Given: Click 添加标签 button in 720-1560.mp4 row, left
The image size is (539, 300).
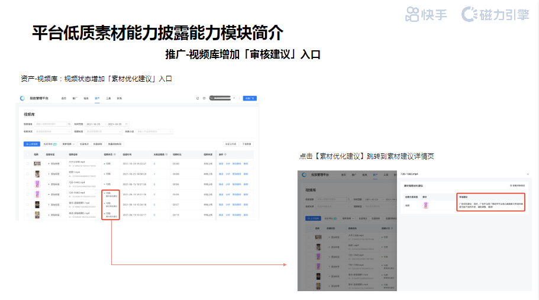Looking at the screenshot, I should (54, 195).
